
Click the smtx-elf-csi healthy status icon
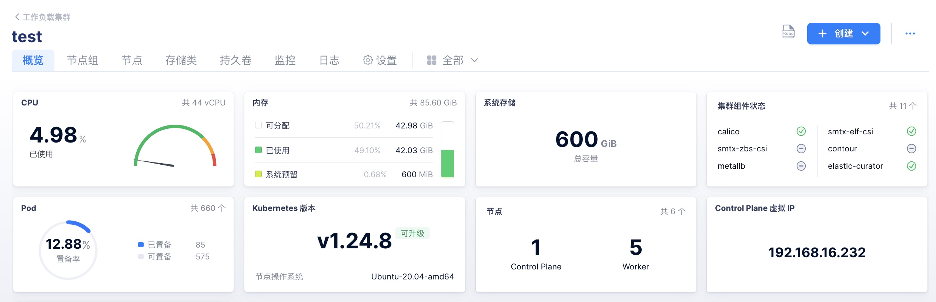912,131
